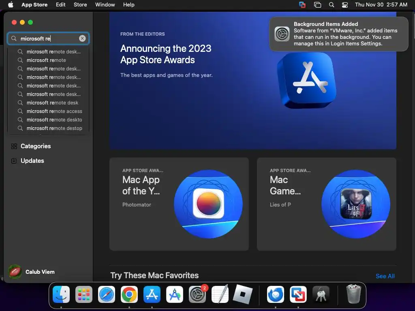
Task: Open Launchpad from the Dock
Action: point(84,294)
